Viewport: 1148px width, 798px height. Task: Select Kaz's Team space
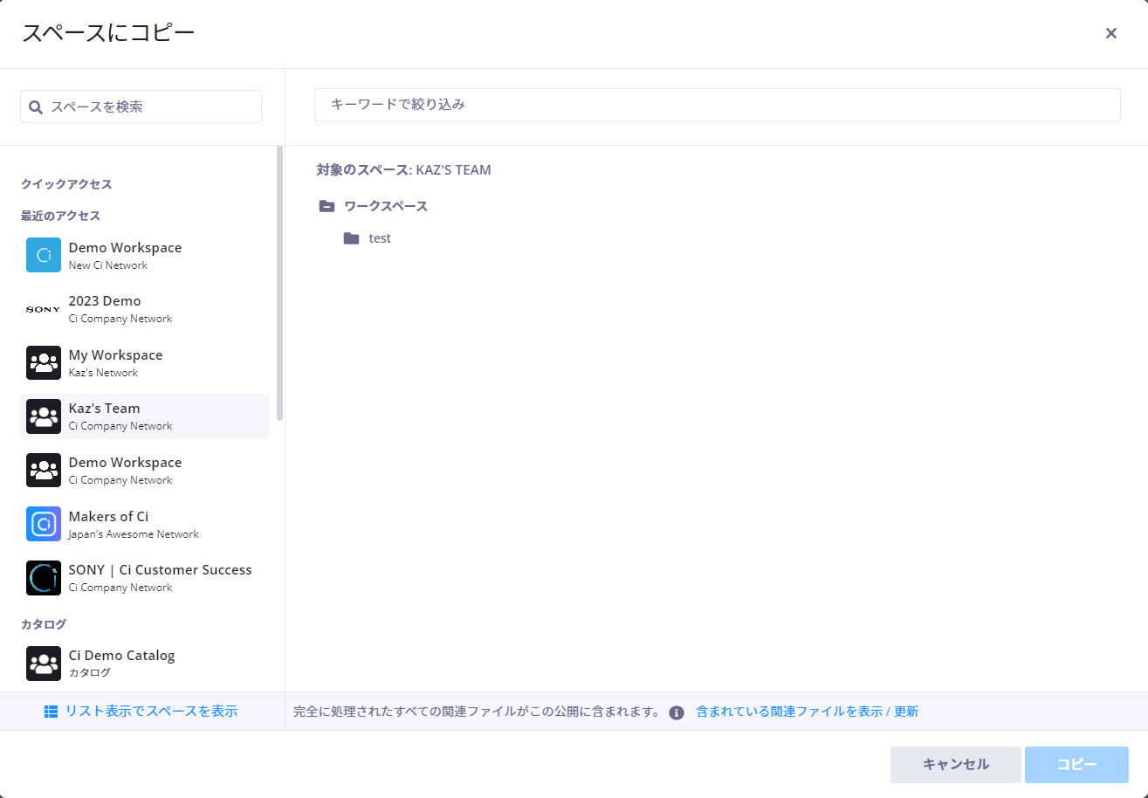144,416
